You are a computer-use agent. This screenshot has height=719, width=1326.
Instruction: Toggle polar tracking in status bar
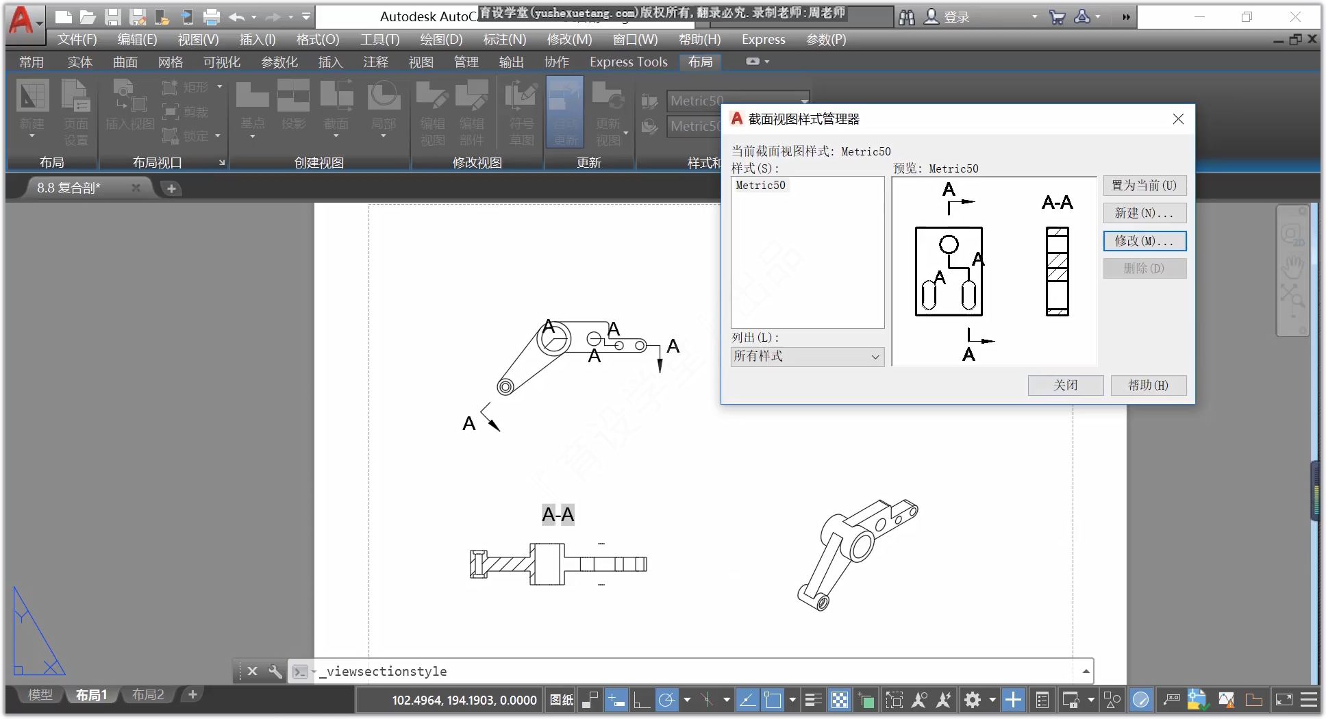pos(667,700)
